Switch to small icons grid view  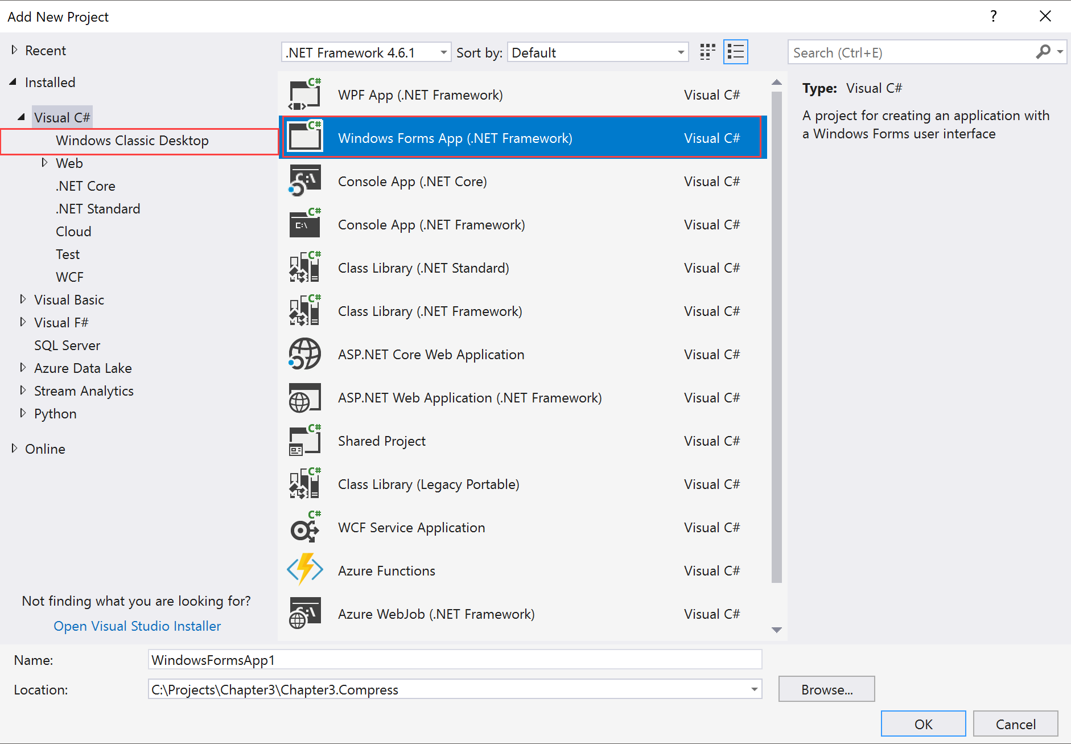tap(707, 52)
